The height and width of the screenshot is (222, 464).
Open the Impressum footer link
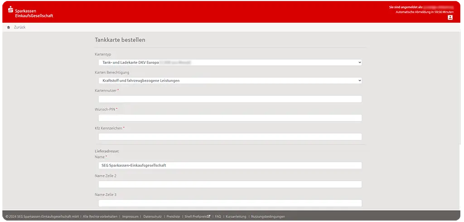(130, 217)
